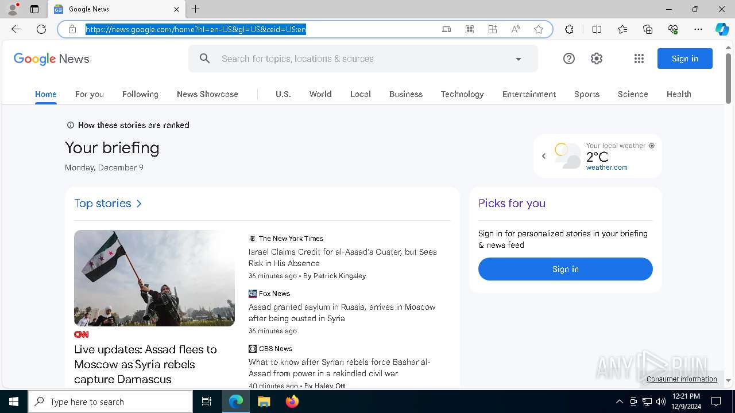
Task: Open the News Showcase tab
Action: point(207,94)
